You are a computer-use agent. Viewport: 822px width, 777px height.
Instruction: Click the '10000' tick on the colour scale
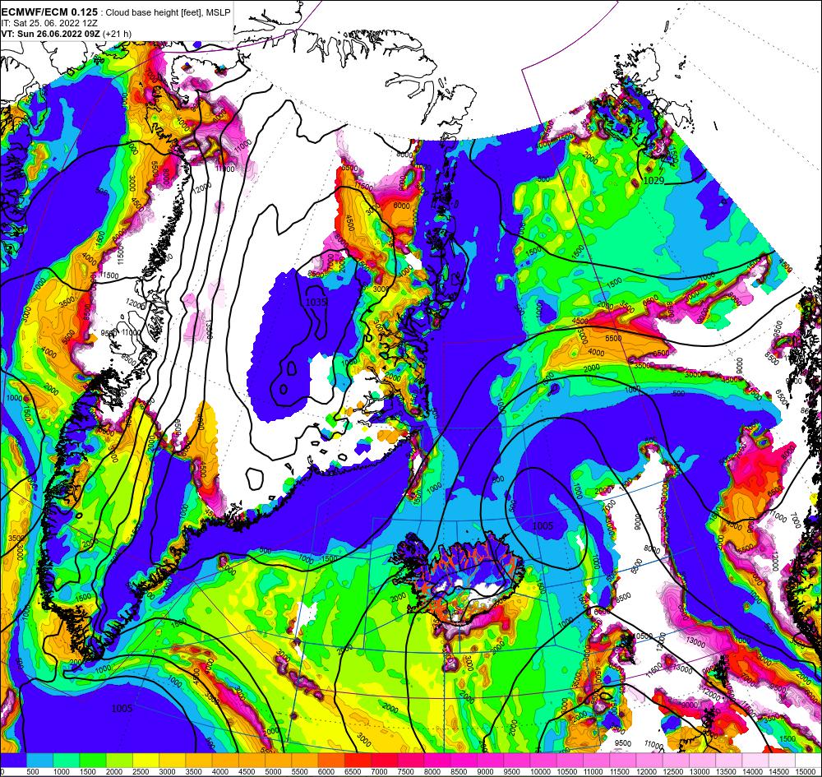coord(541,772)
